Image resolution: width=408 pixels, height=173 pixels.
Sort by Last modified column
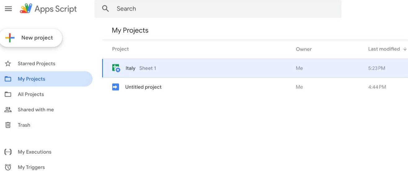coord(384,49)
